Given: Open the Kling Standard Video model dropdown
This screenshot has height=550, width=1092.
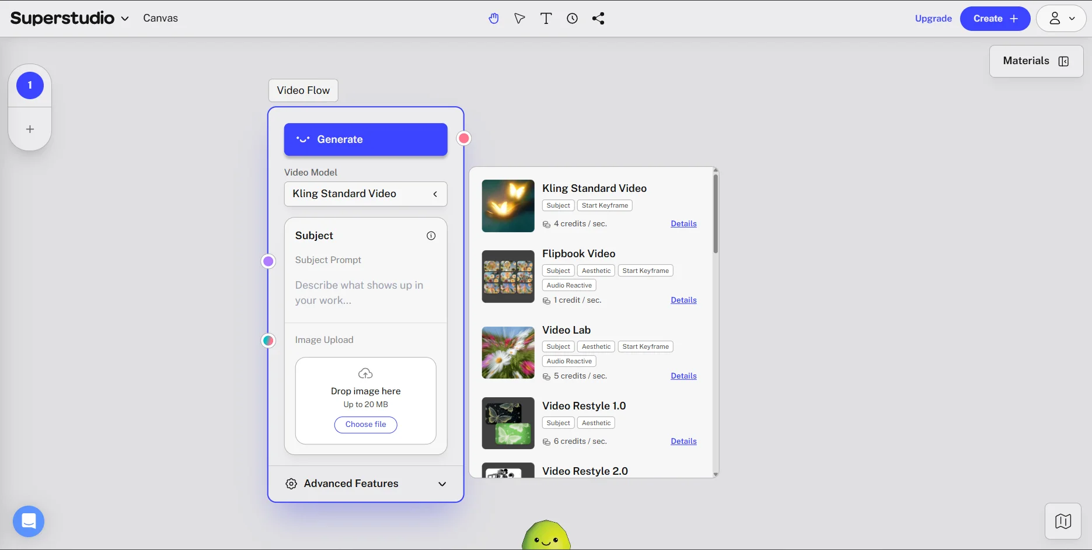Looking at the screenshot, I should 365,194.
